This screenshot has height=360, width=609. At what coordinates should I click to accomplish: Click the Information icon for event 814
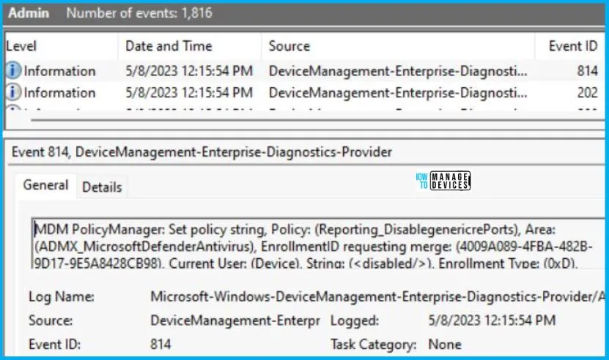point(12,70)
